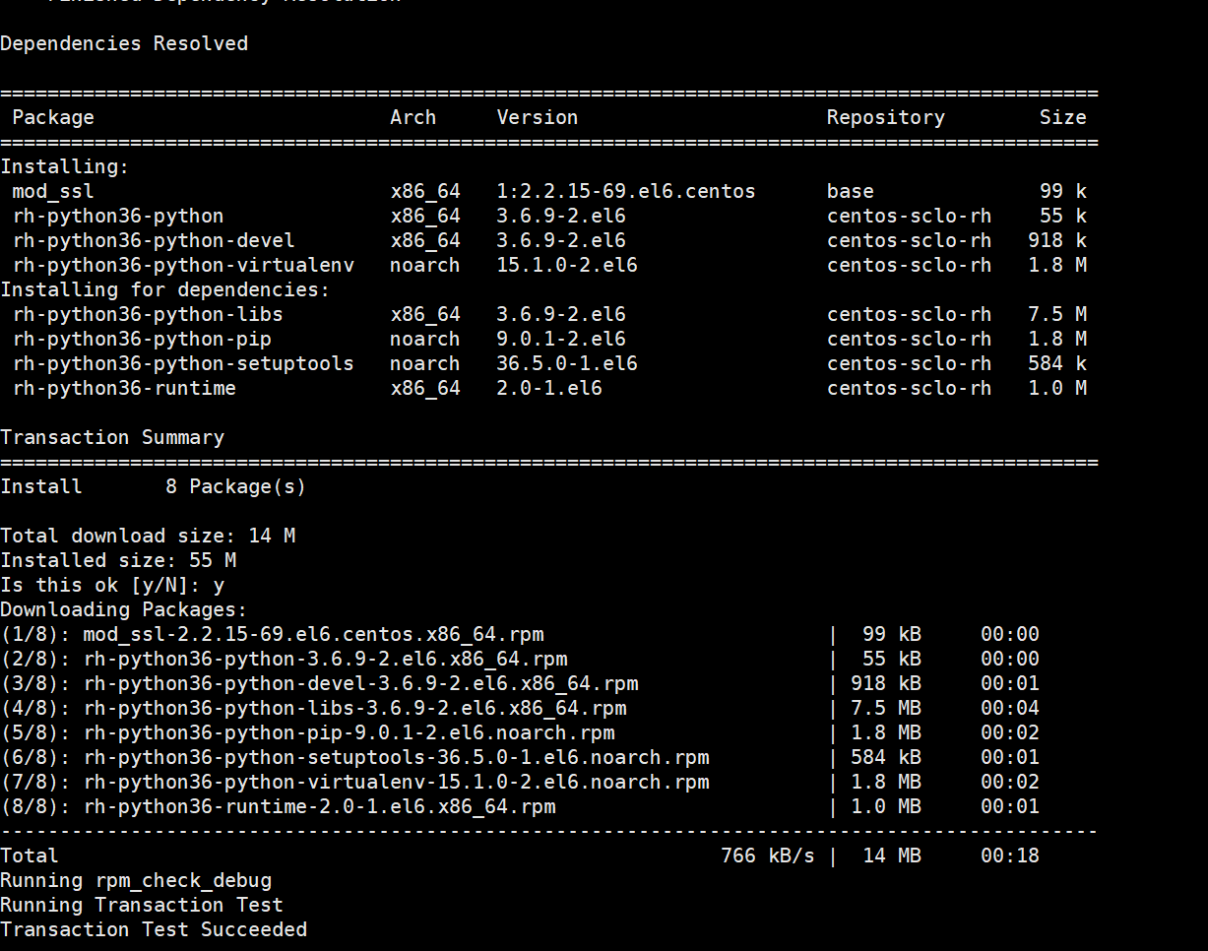This screenshot has height=951, width=1208.
Task: Click download line (7/8) python-virtualenv rpm
Action: pos(520,782)
